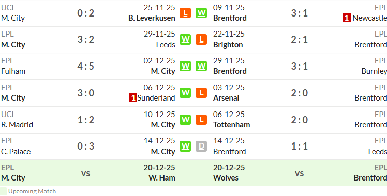Click the orange L badge next to Brighton
Viewport: 387px width, 196px height.
201,40
